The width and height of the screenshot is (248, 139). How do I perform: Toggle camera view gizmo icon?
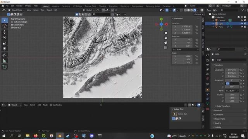[x=165, y=43]
